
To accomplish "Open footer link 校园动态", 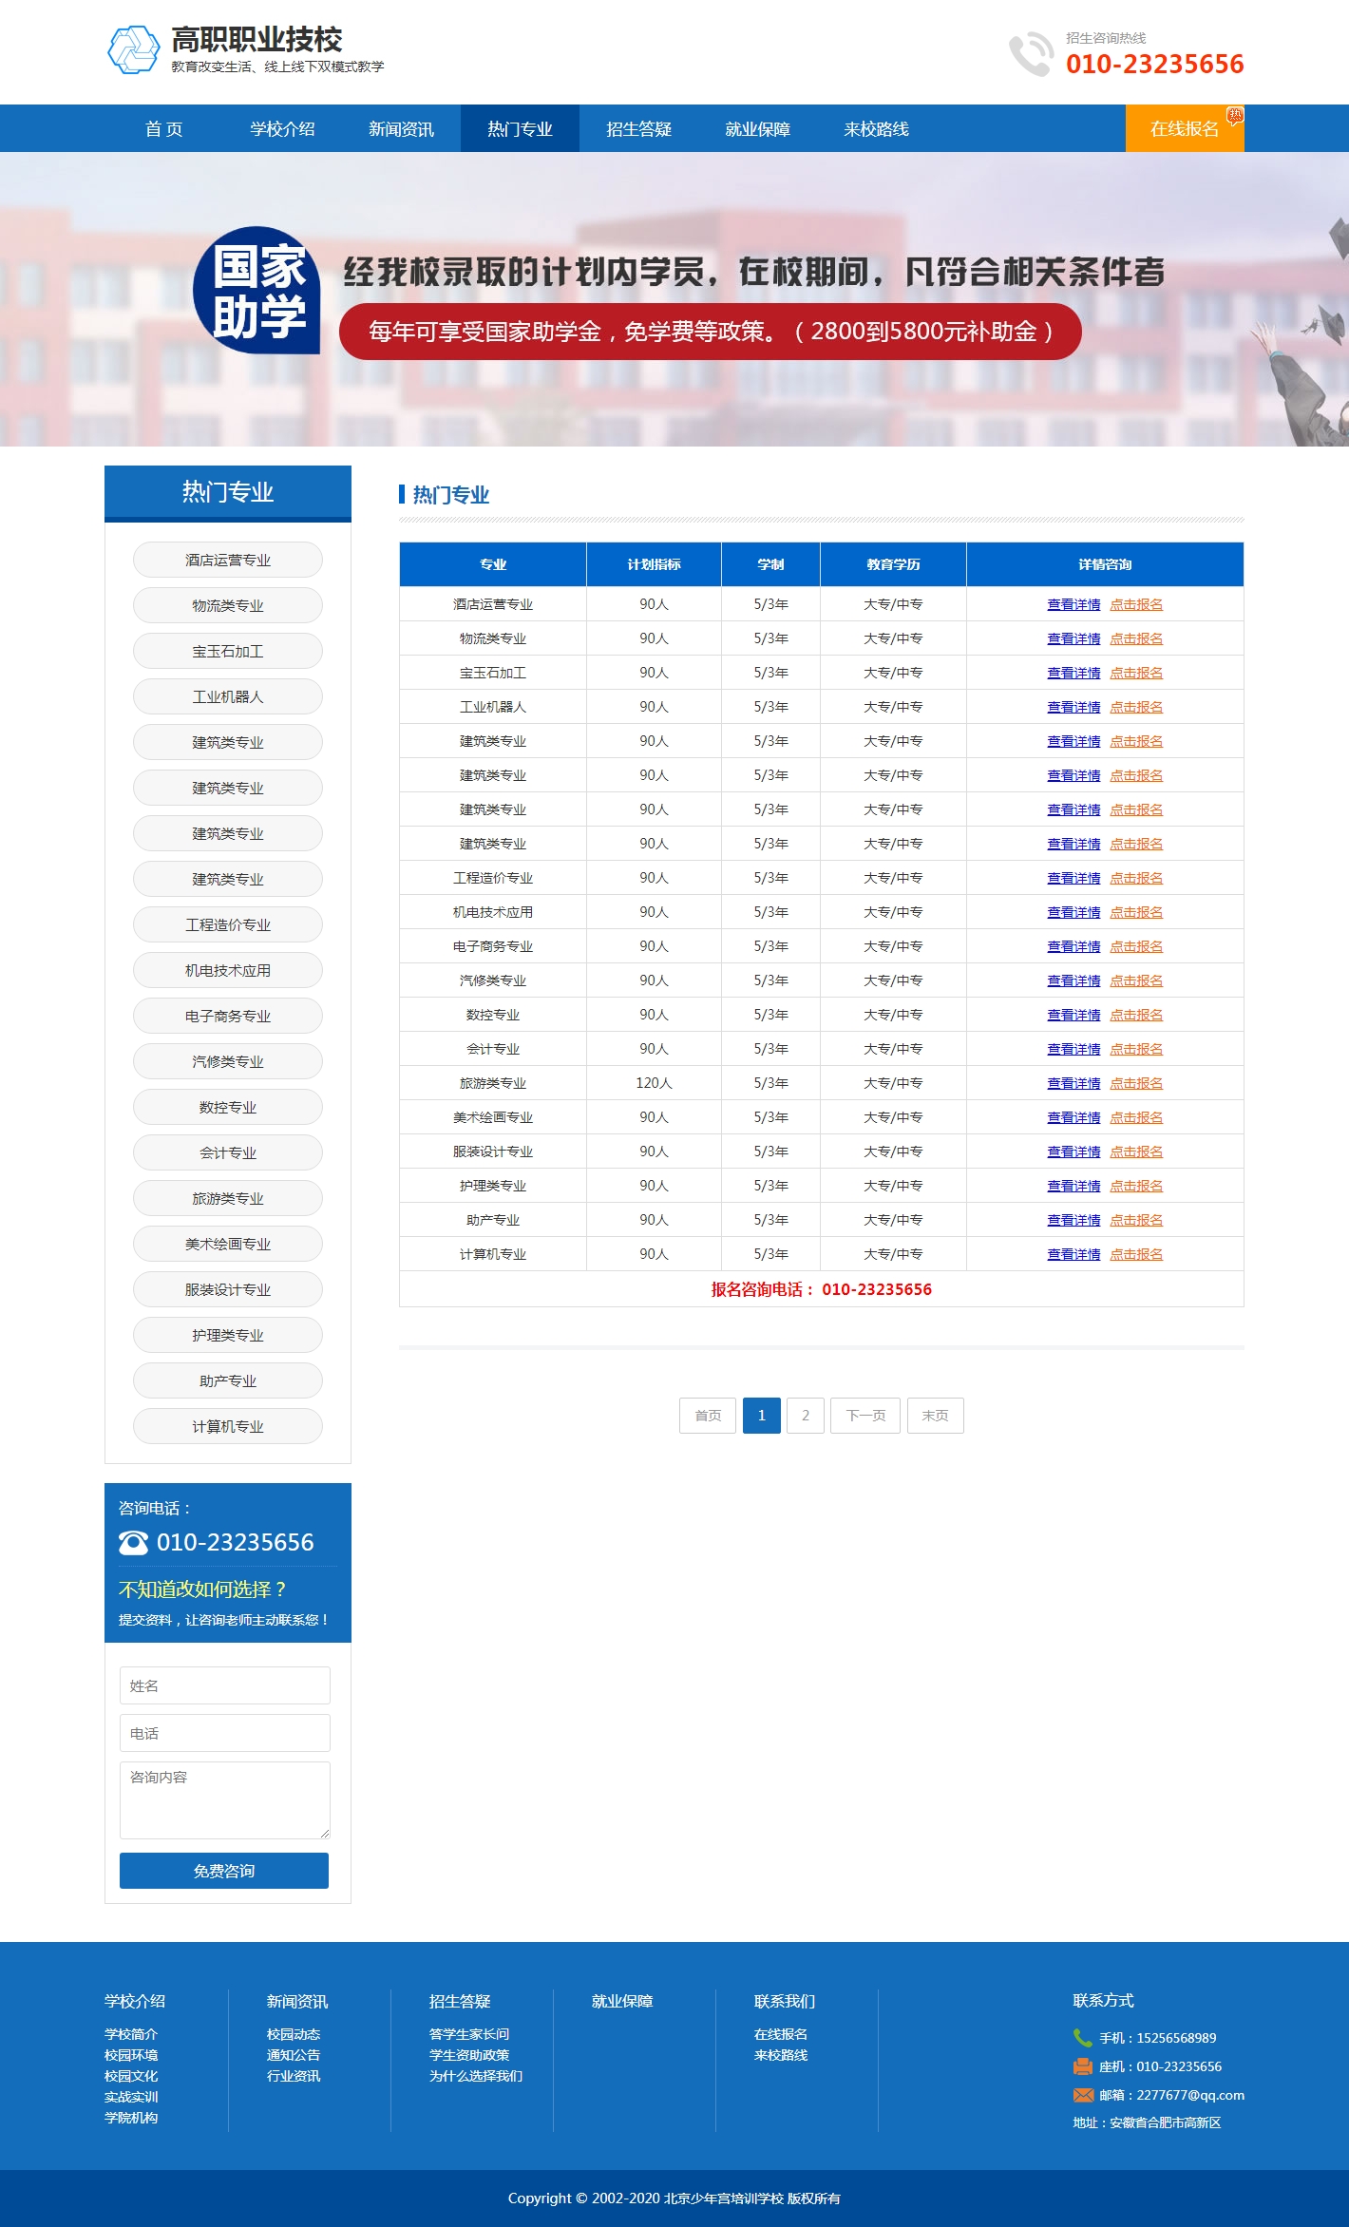I will [x=294, y=2034].
